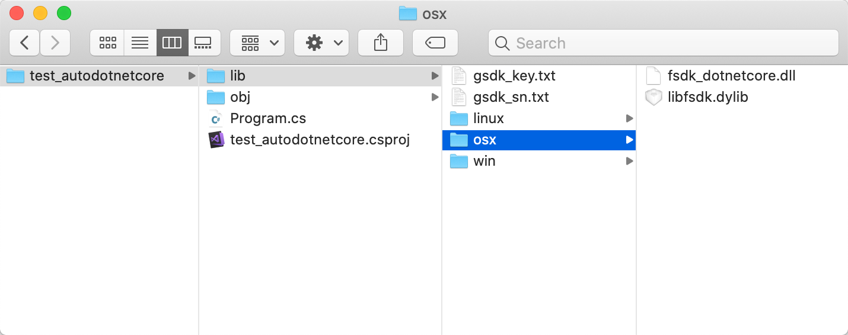Click the Share icon
The height and width of the screenshot is (335, 848).
pyautogui.click(x=381, y=43)
